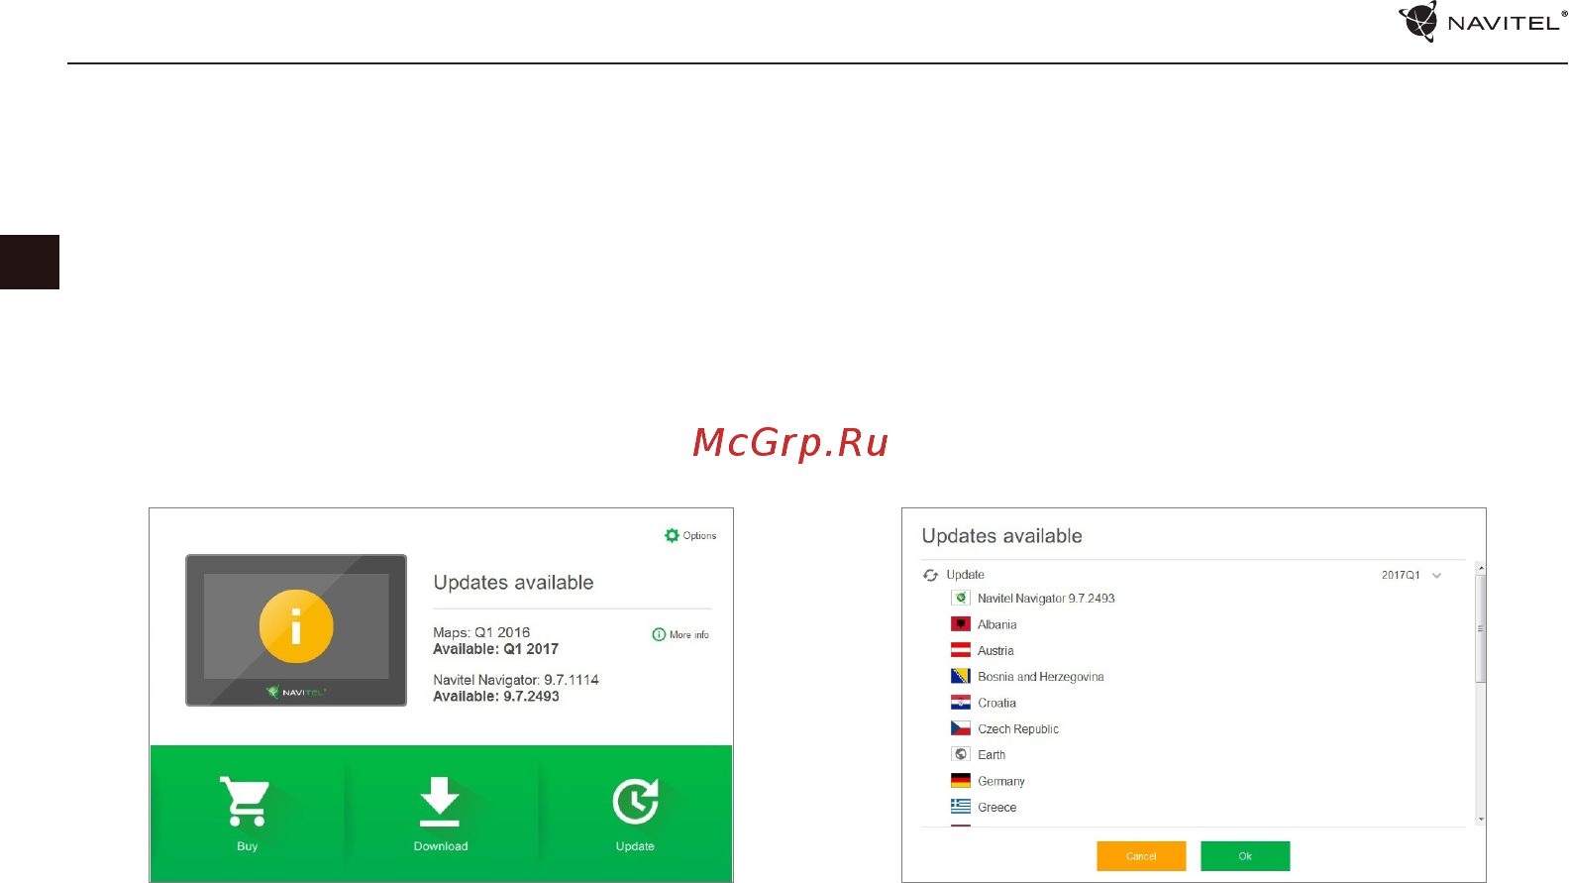Click the Bosnia and Herzegovina flag icon
1569x883 pixels.
[x=961, y=676]
